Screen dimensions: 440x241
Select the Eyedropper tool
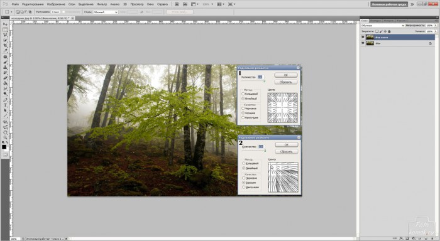(6, 50)
